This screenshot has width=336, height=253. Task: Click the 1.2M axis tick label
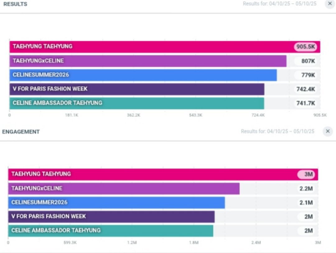[132, 242]
